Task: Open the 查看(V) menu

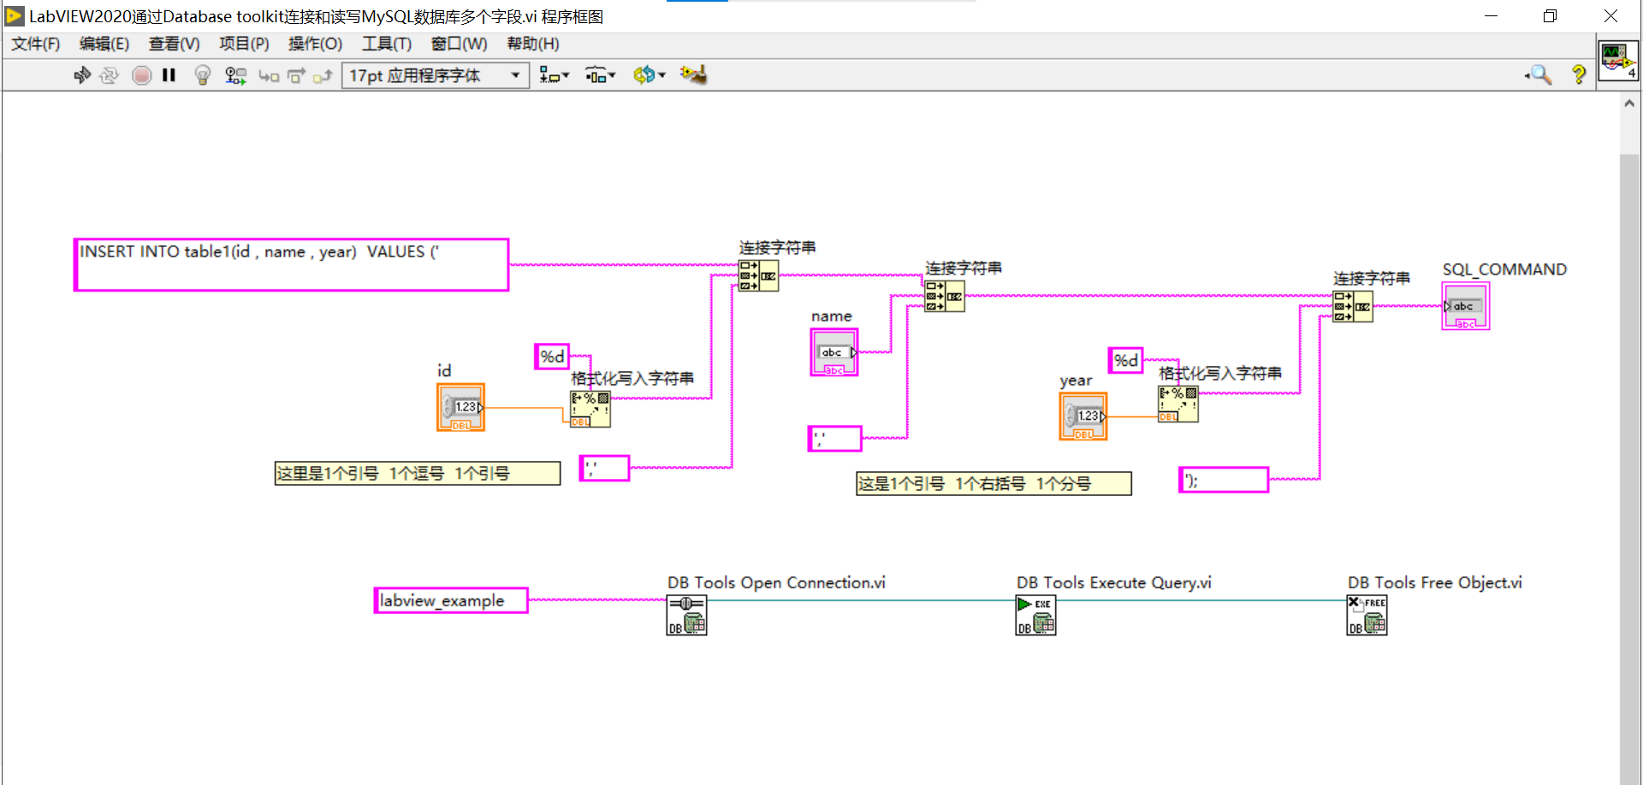Action: (x=174, y=44)
